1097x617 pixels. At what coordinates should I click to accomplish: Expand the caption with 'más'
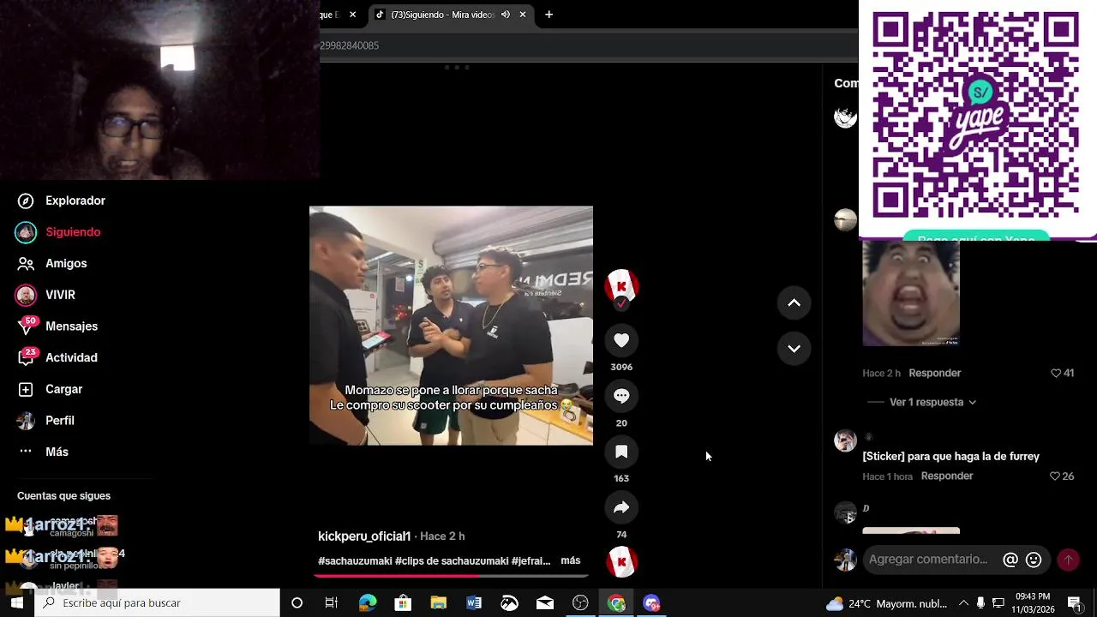coord(571,560)
